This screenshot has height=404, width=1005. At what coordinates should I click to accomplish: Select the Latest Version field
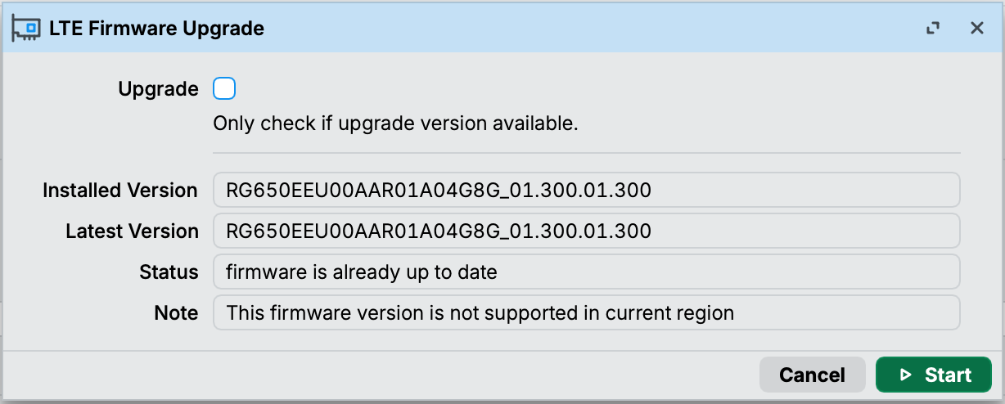pyautogui.click(x=586, y=231)
